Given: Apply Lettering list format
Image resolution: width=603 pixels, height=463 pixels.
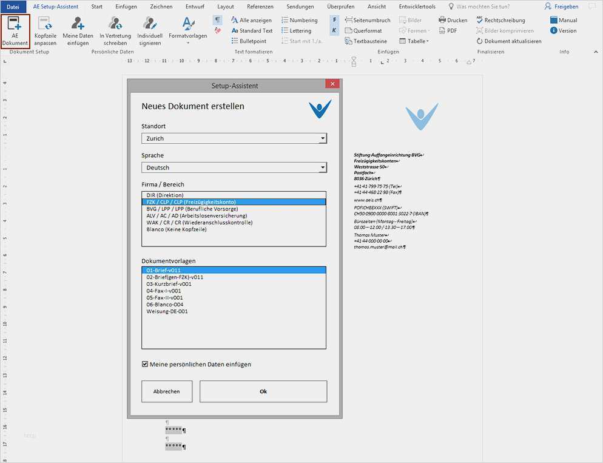Looking at the screenshot, I should pyautogui.click(x=297, y=30).
